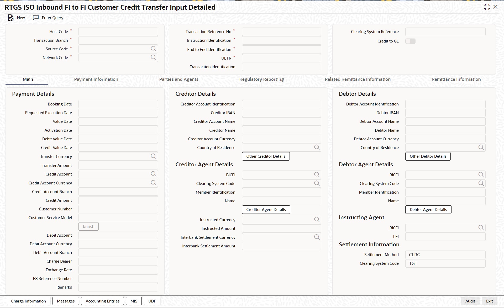Search Country of Residence under Creditor Details
The image size is (504, 308).
(317, 147)
